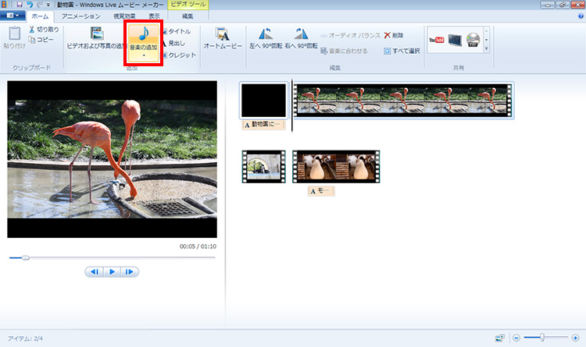Select the flamingo video clip strip
Screen dimensions: 586x347
(403, 101)
